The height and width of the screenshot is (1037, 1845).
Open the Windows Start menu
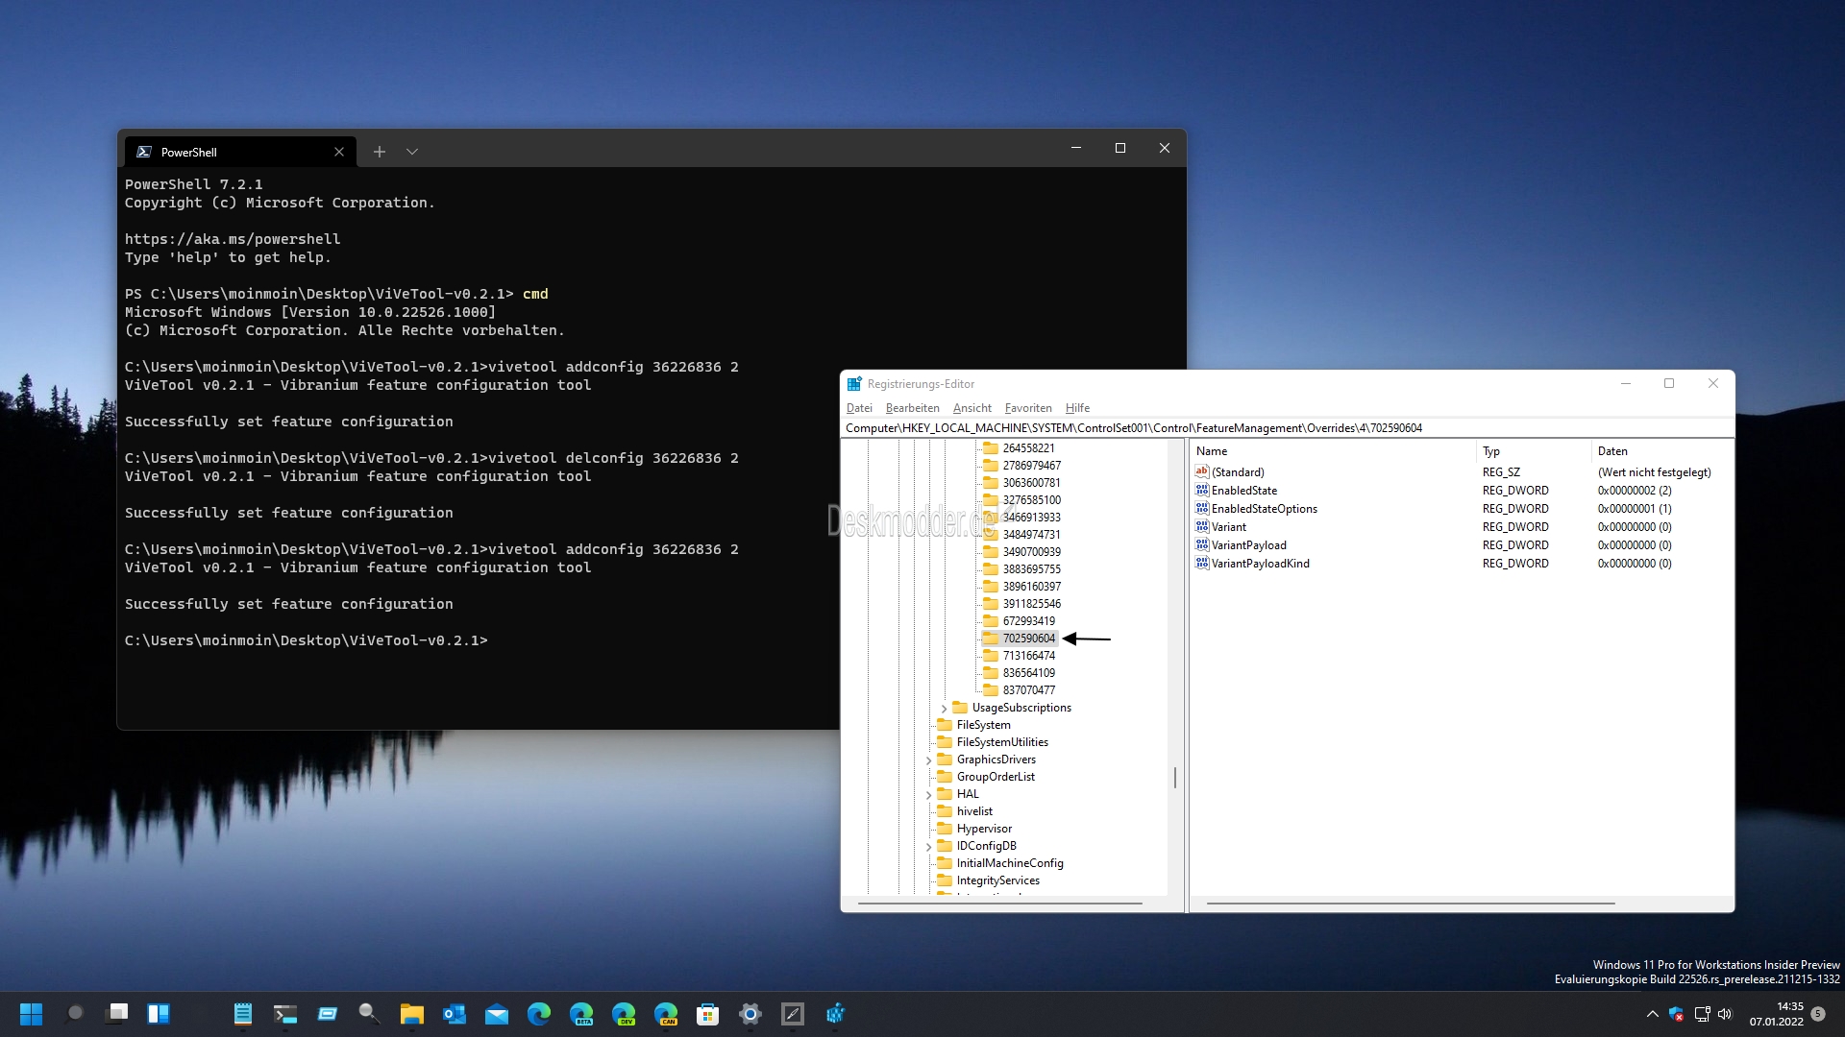point(32,1014)
